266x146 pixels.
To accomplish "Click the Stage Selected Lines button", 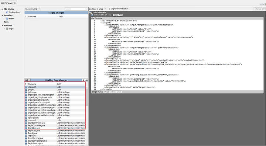I will click(113, 92).
